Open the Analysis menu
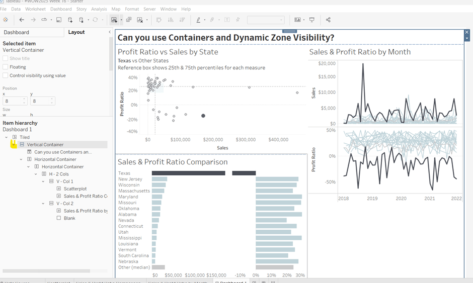 point(99,9)
